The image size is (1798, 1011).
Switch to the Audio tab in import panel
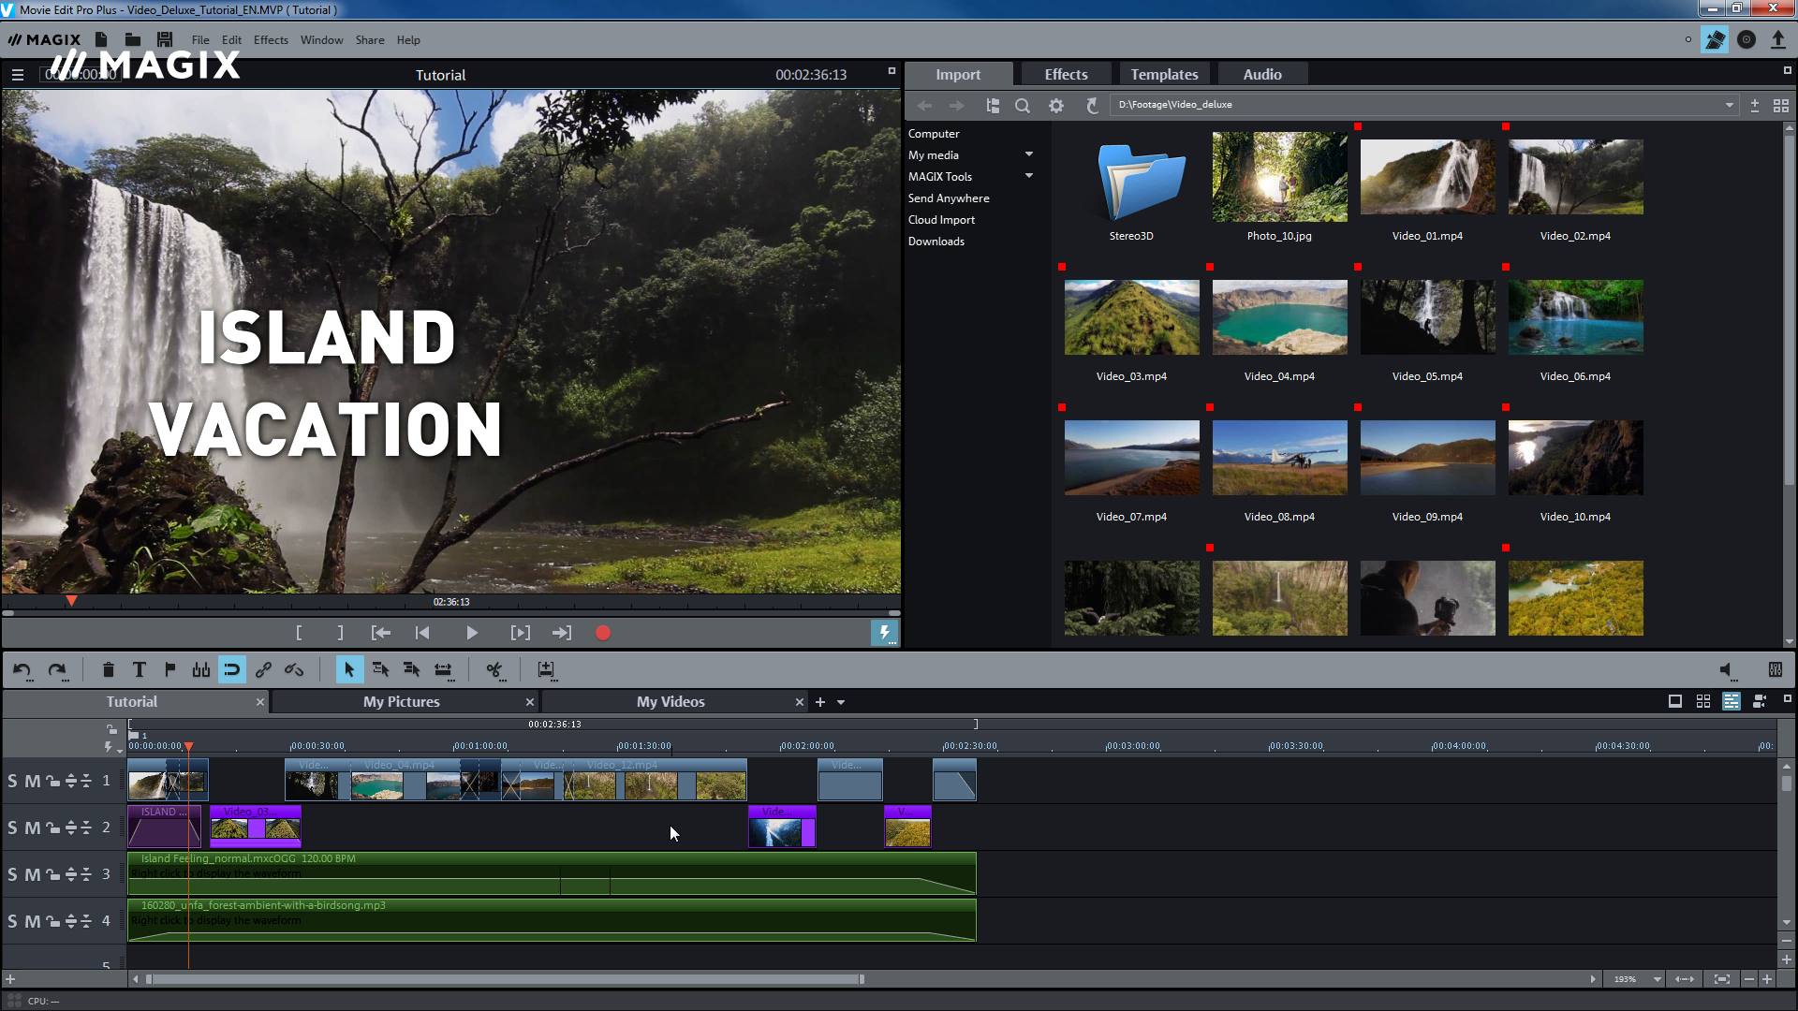click(1262, 74)
